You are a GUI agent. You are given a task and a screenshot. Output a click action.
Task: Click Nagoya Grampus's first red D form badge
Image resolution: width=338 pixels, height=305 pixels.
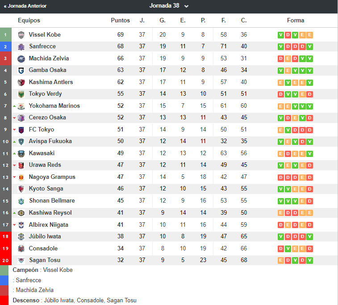[281, 178]
